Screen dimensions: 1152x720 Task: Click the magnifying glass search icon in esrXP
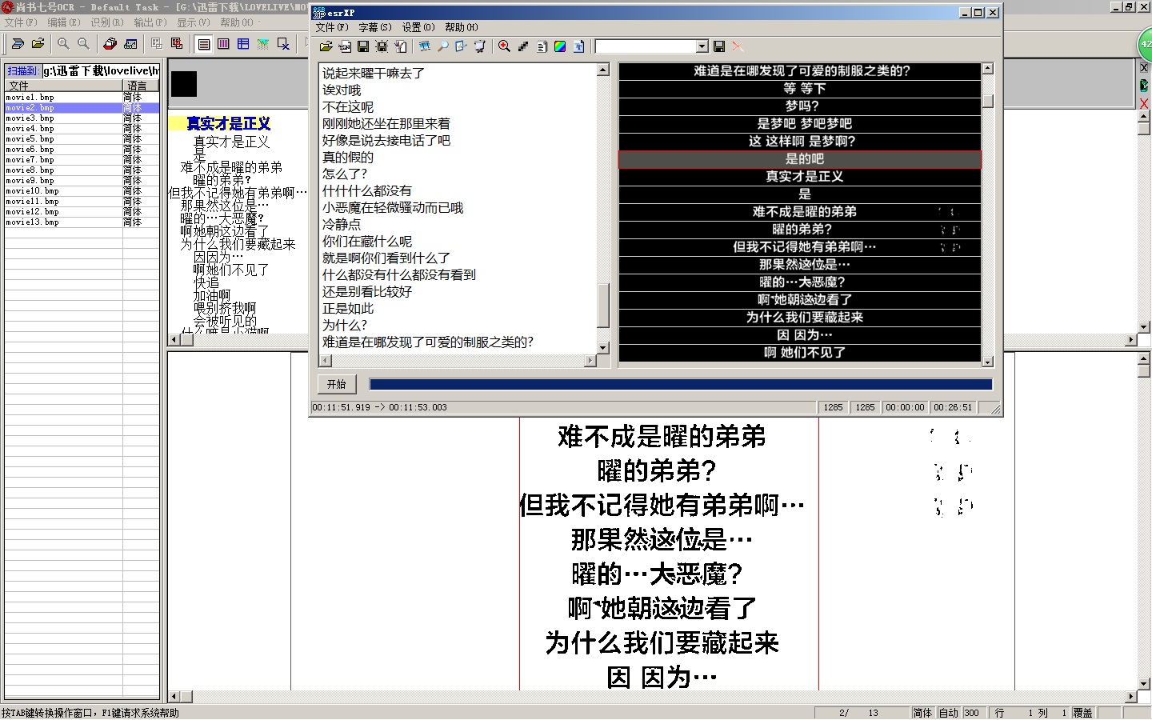pyautogui.click(x=443, y=46)
